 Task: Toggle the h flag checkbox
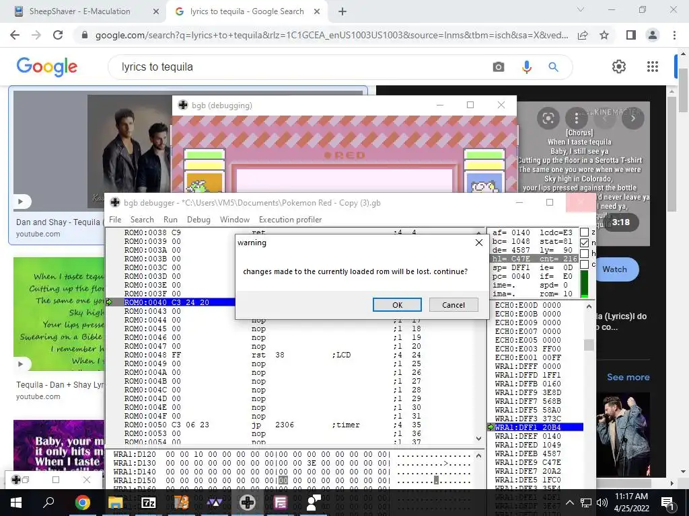pyautogui.click(x=585, y=253)
